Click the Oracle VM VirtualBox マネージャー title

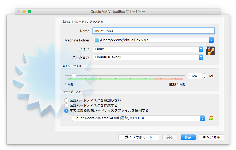click(118, 11)
